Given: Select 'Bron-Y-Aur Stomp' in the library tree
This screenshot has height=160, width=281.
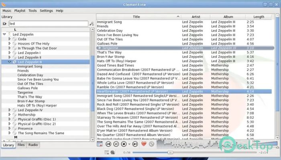Looking at the screenshot, I should tap(31, 101).
